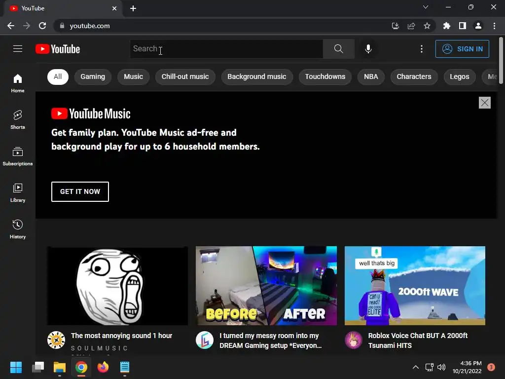Image resolution: width=505 pixels, height=379 pixels.
Task: Open SOULMUSIC channel link
Action: 99,348
